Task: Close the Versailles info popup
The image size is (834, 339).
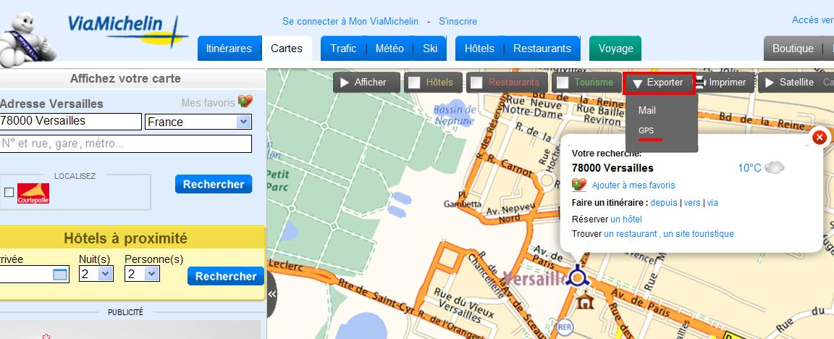Action: (819, 137)
